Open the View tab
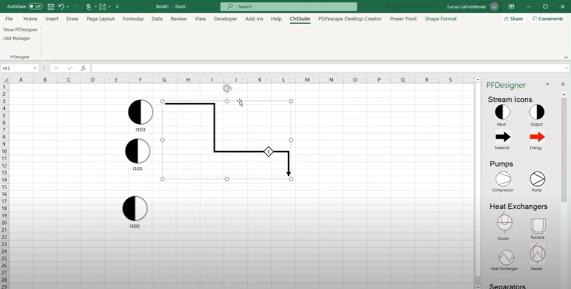The width and height of the screenshot is (571, 289). pos(200,19)
